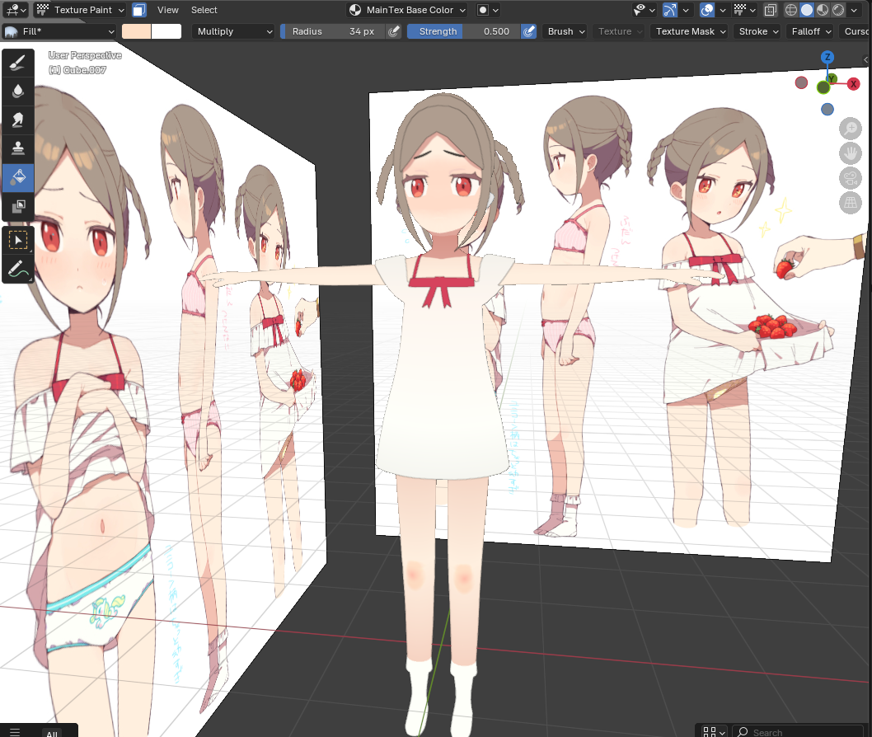Screen dimensions: 872x737
Task: Open the display mode button near search
Action: pos(713,731)
